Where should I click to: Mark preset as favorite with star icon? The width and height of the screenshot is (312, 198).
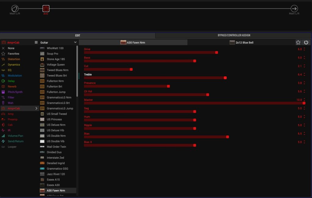(298, 43)
